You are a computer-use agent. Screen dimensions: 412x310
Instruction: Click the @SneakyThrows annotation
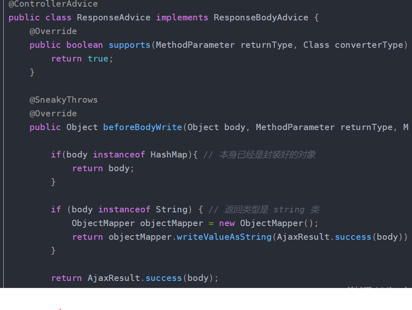(64, 100)
